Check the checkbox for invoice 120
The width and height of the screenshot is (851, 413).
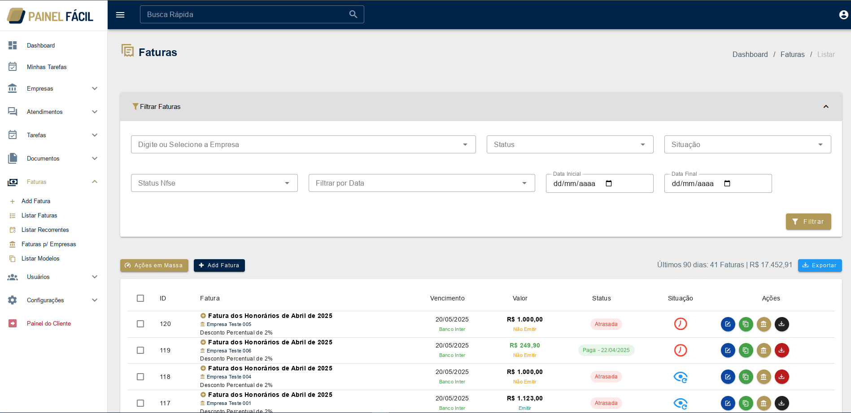point(140,324)
